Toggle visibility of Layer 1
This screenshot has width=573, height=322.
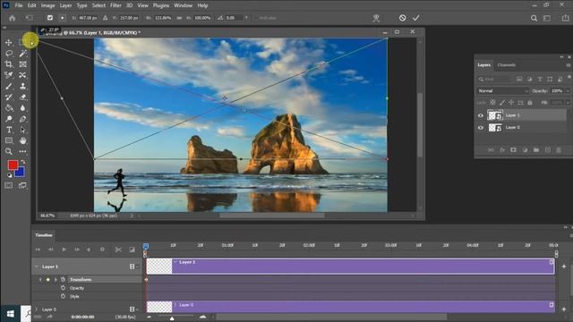[x=481, y=115]
